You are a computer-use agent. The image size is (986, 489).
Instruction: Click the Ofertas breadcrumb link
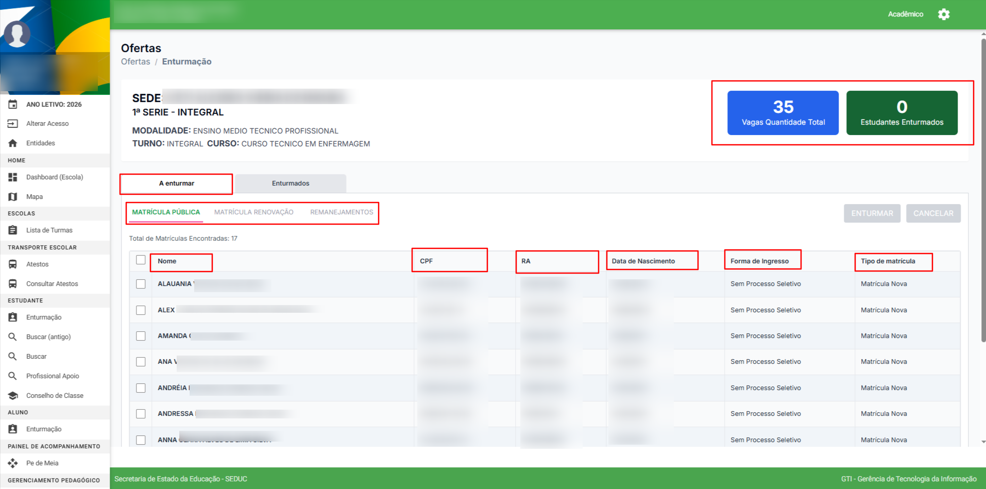(135, 62)
